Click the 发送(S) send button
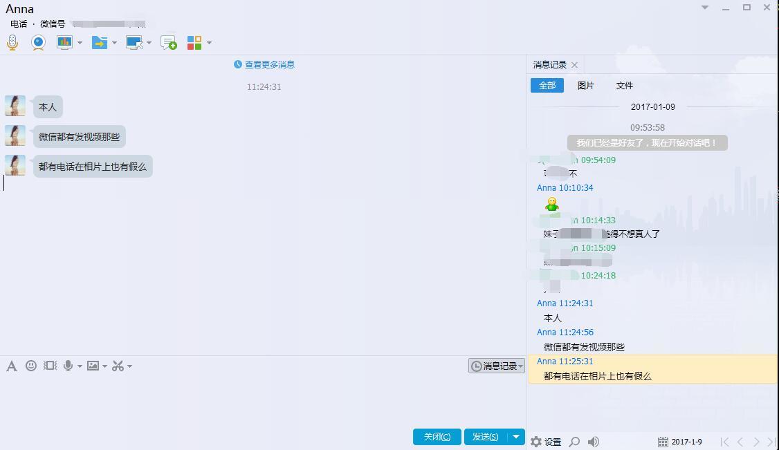779x450 pixels. (x=485, y=437)
